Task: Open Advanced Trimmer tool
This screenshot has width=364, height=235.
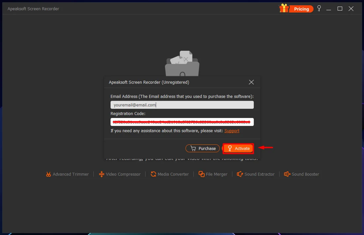Action: (67, 174)
